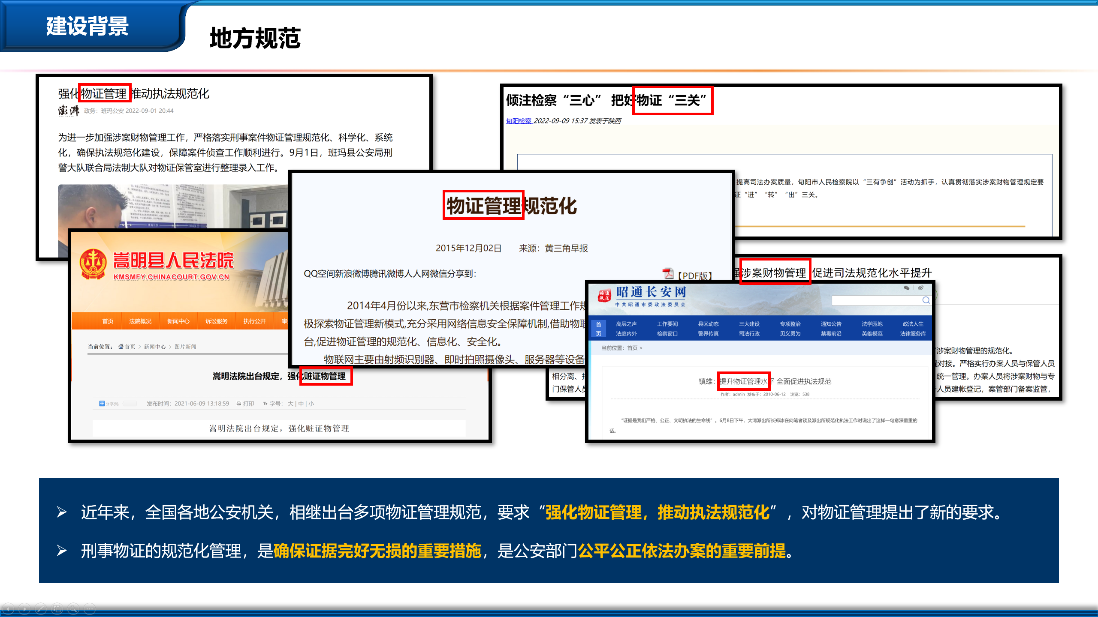Open the 旬阳检察 blue hyperlink
The image size is (1098, 617).
click(x=519, y=121)
